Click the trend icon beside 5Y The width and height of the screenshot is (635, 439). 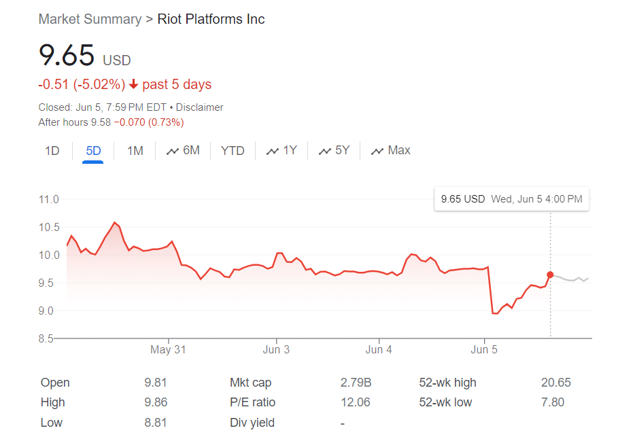(324, 152)
